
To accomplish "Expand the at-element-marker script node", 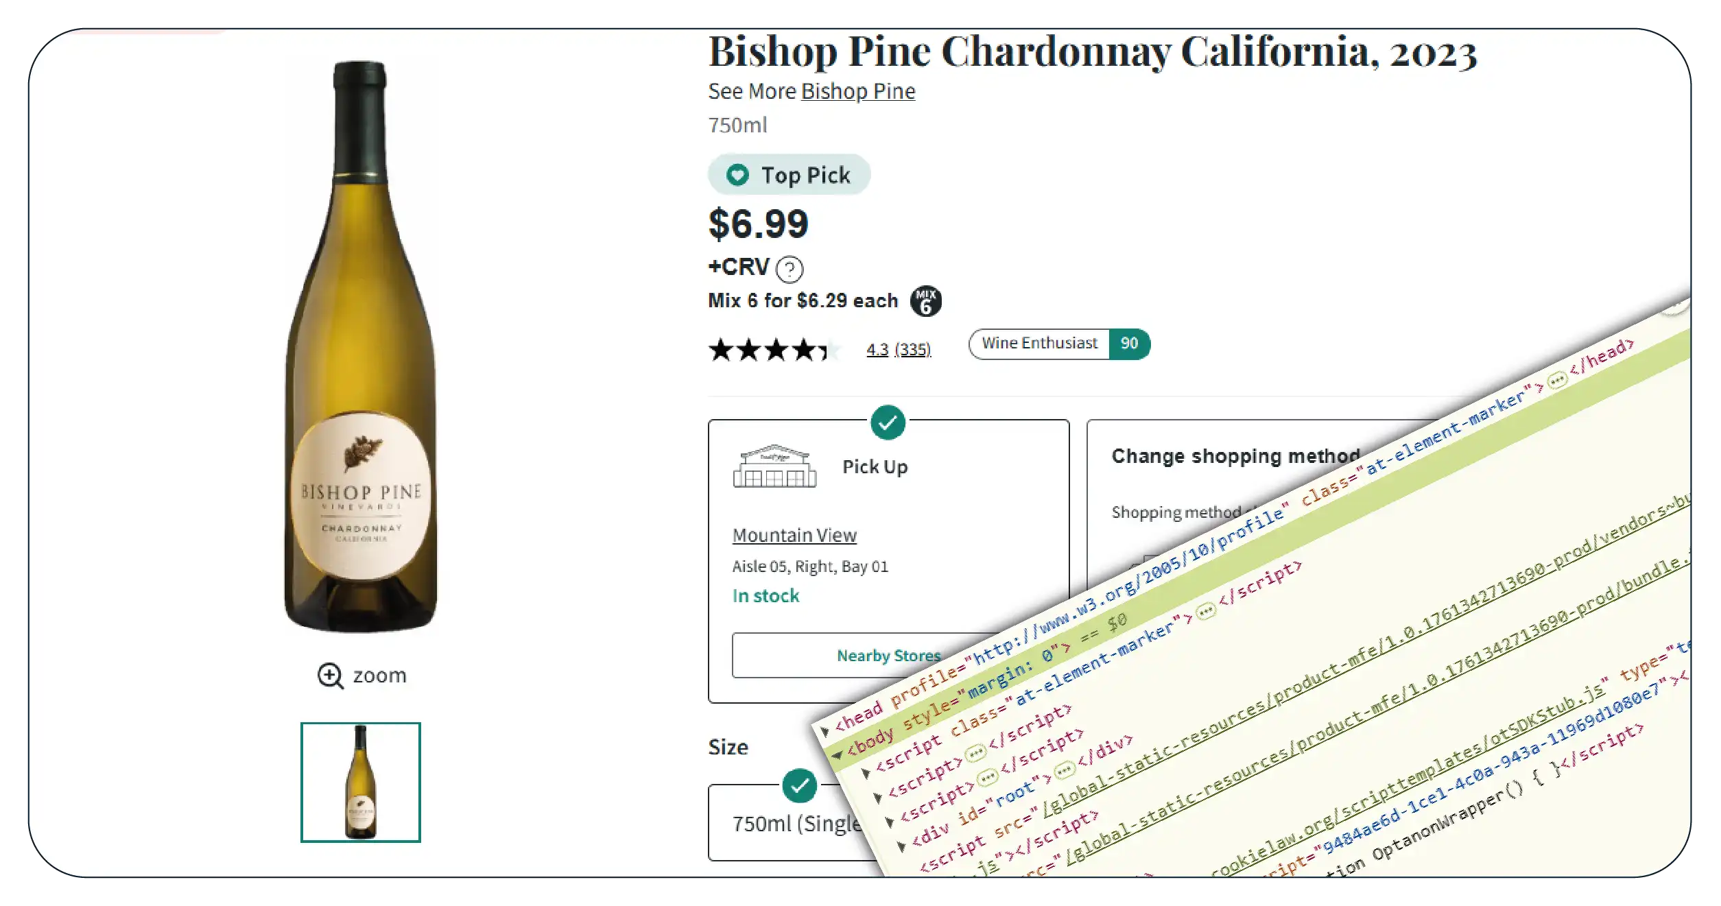I will point(866,774).
